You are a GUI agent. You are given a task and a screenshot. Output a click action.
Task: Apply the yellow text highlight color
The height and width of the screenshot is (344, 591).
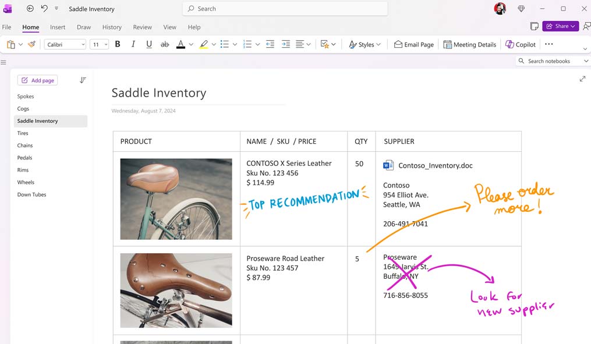click(x=204, y=44)
